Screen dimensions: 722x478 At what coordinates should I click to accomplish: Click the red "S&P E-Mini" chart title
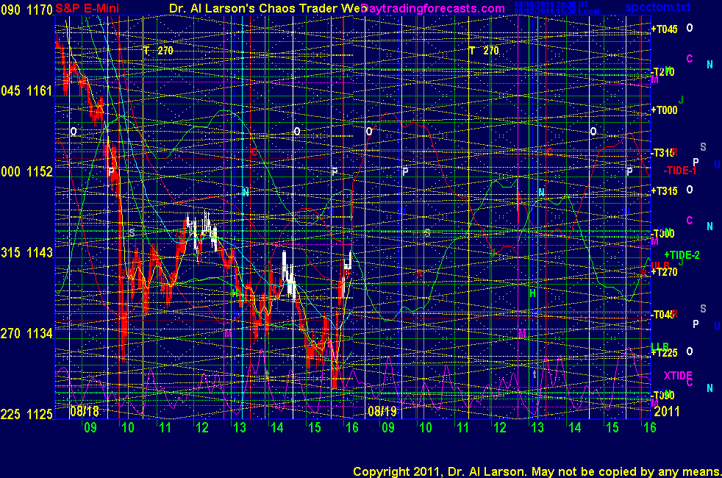[87, 8]
